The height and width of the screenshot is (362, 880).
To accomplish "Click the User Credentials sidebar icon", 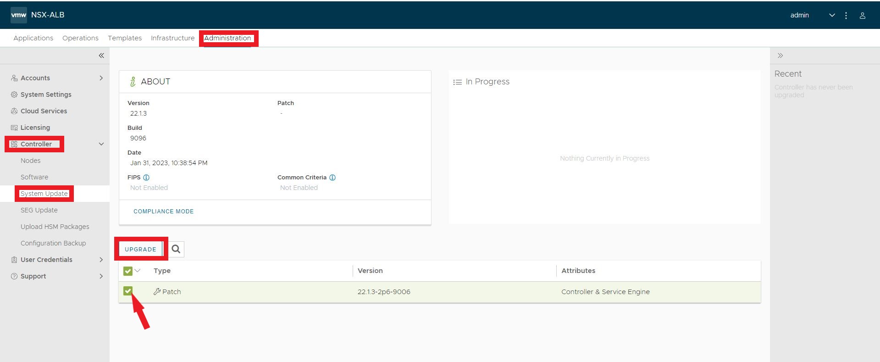I will pyautogui.click(x=14, y=260).
